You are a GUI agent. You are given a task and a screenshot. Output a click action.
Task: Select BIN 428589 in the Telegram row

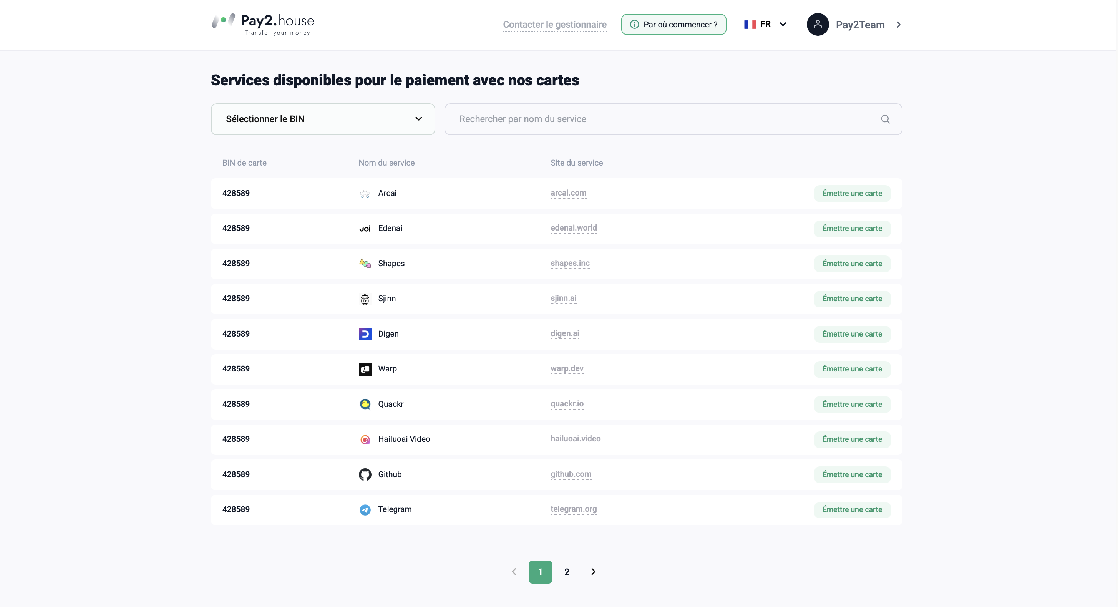click(x=236, y=510)
